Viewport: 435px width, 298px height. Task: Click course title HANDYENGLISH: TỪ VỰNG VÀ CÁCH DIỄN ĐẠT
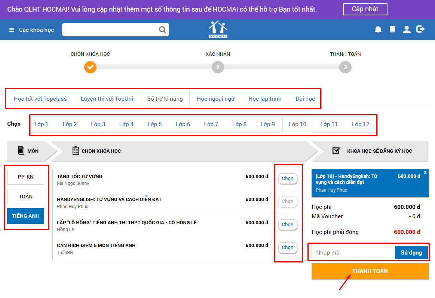pos(109,200)
